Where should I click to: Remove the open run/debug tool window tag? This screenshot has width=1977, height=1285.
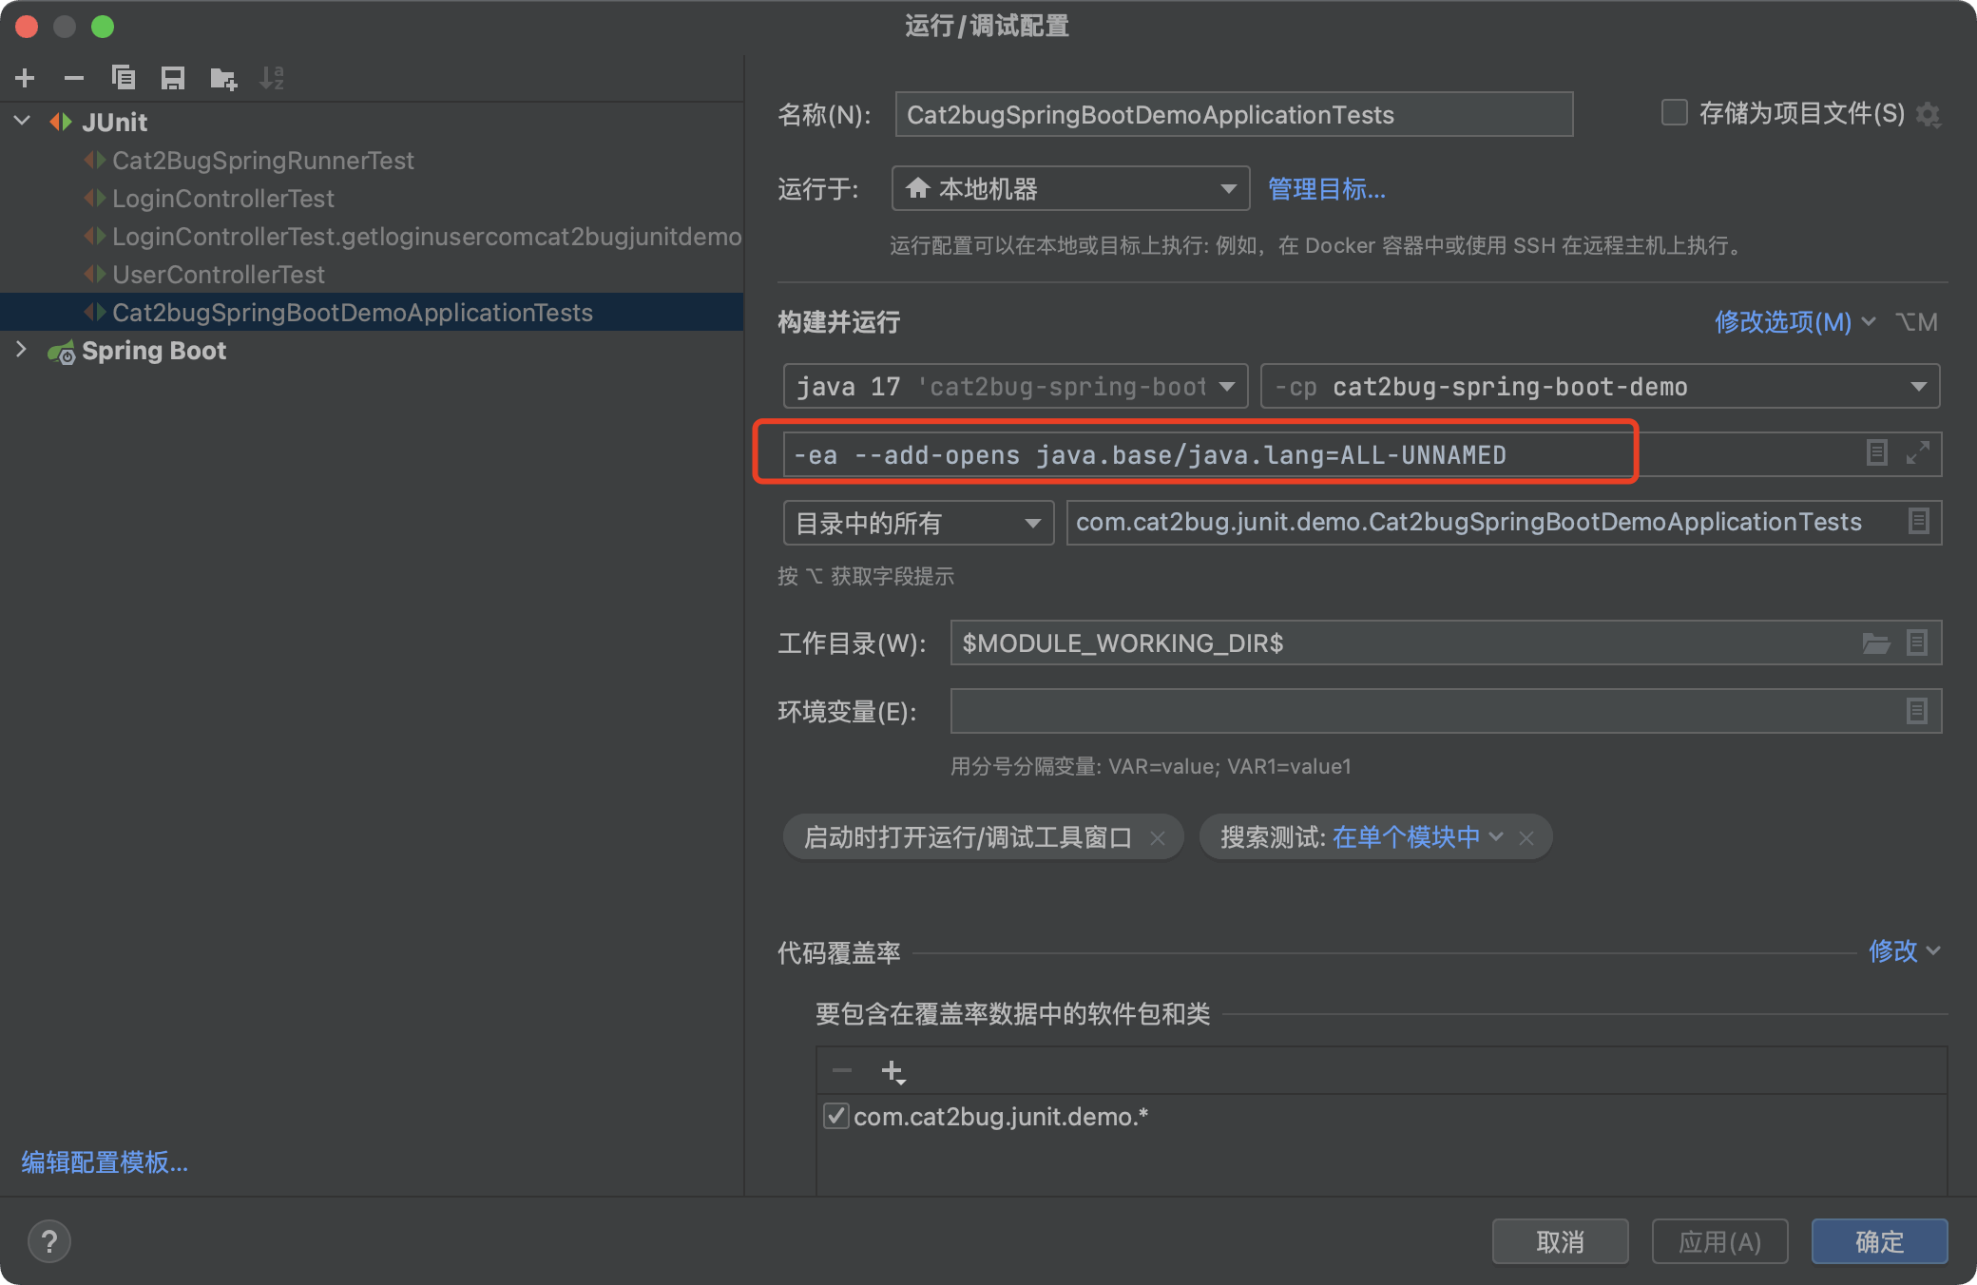tap(1158, 837)
